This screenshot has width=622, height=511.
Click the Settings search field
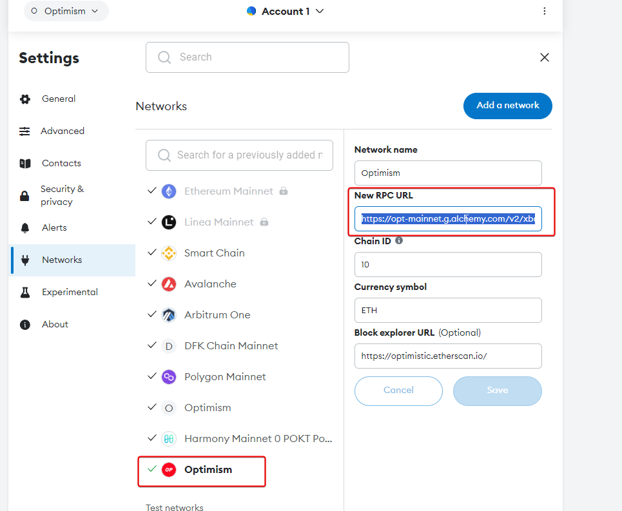tap(247, 57)
